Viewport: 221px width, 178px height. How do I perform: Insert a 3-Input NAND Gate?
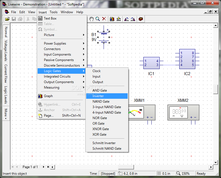[107, 107]
